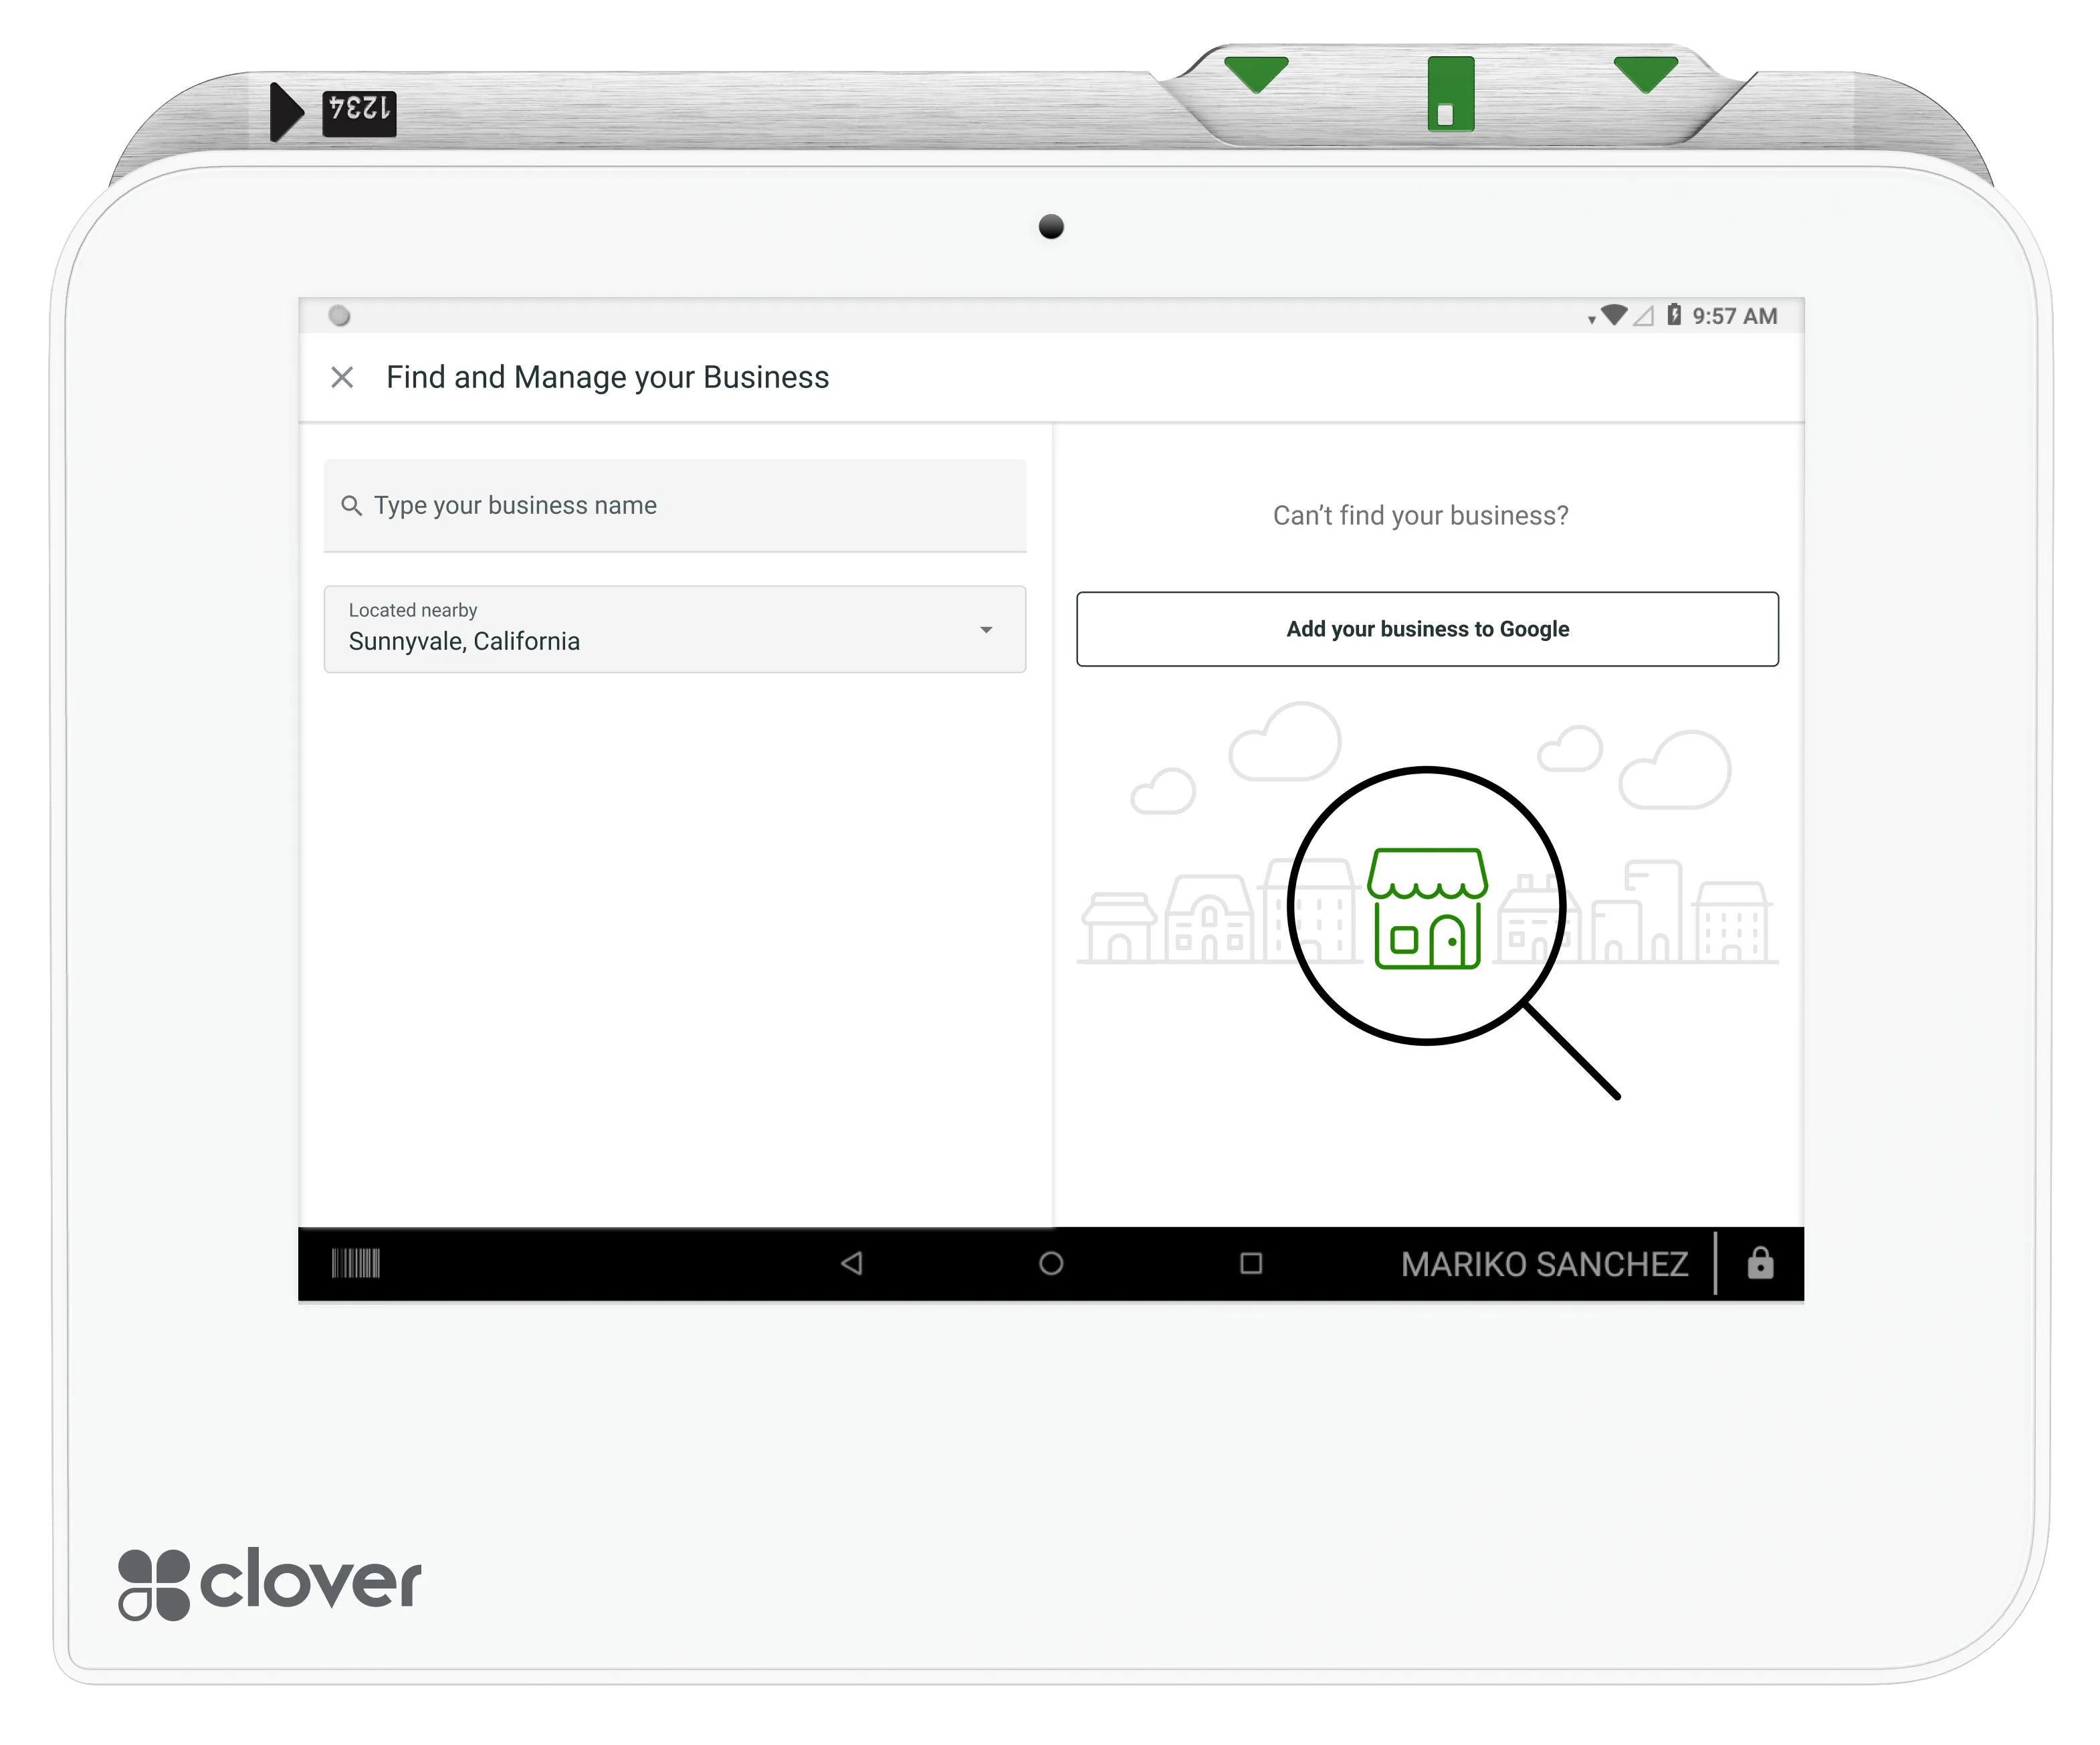This screenshot has height=1745, width=2100.
Task: Click the battery charging icon in the status bar
Action: pyautogui.click(x=1674, y=315)
